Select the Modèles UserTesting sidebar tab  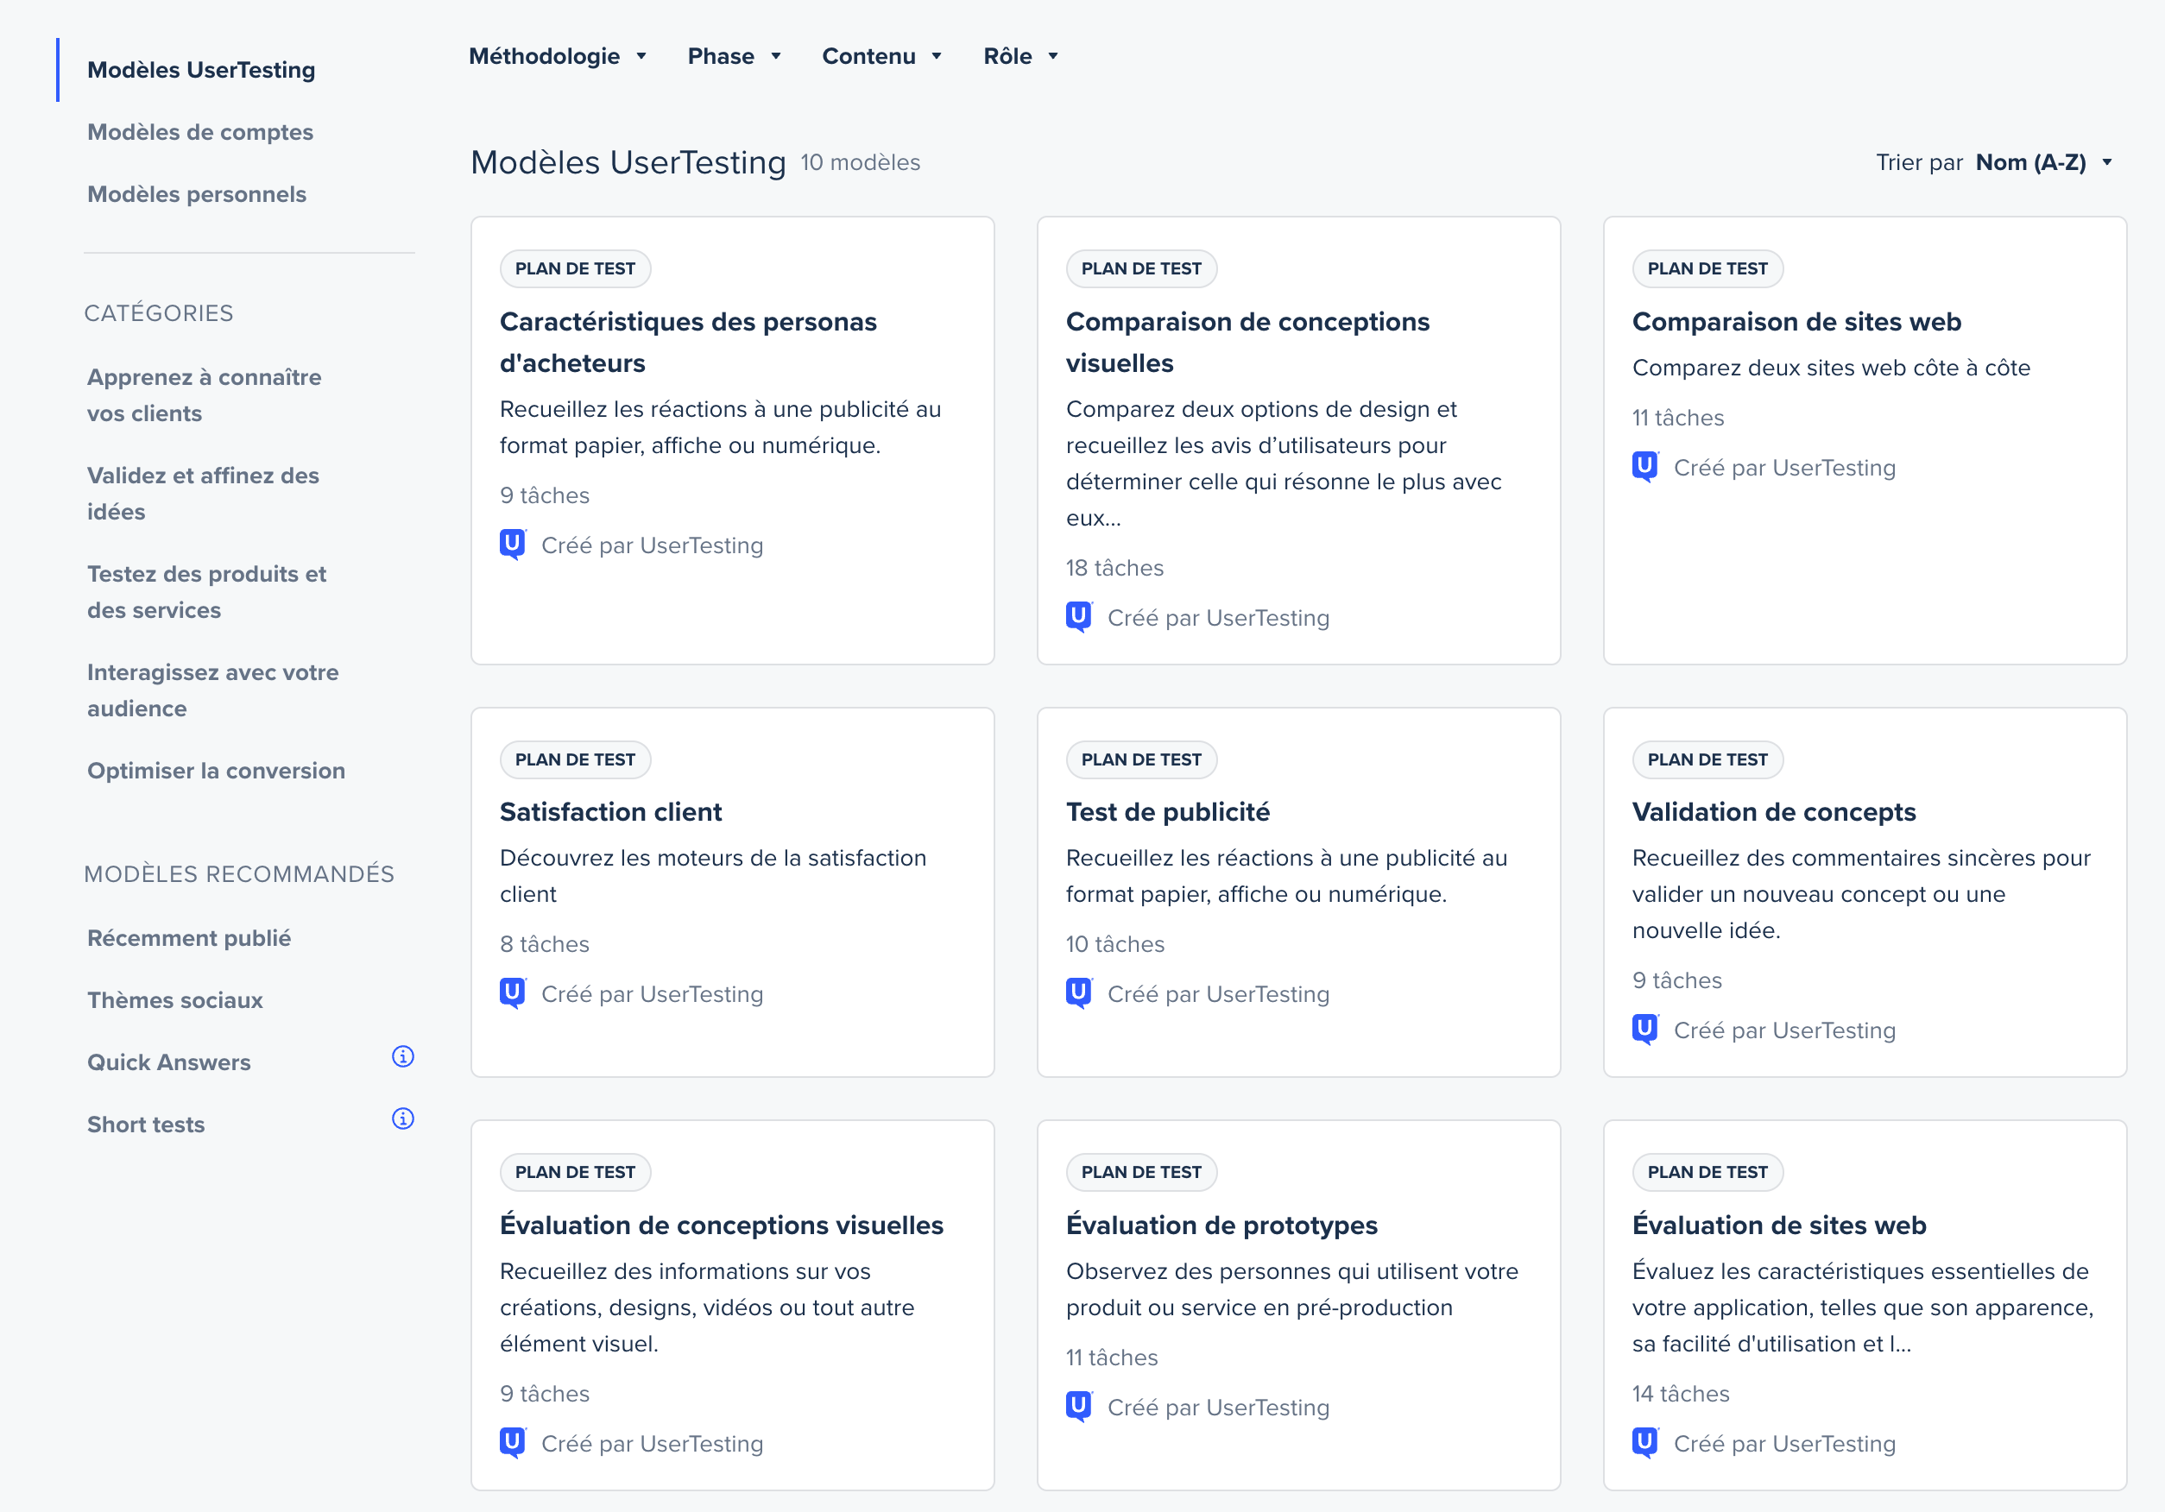coord(202,70)
